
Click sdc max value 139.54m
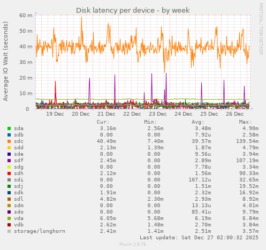pos(247,141)
